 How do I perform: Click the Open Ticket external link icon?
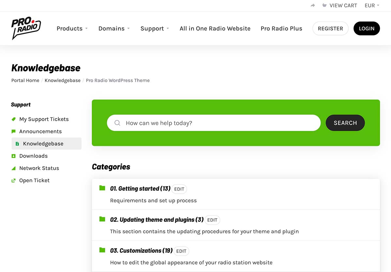[14, 181]
